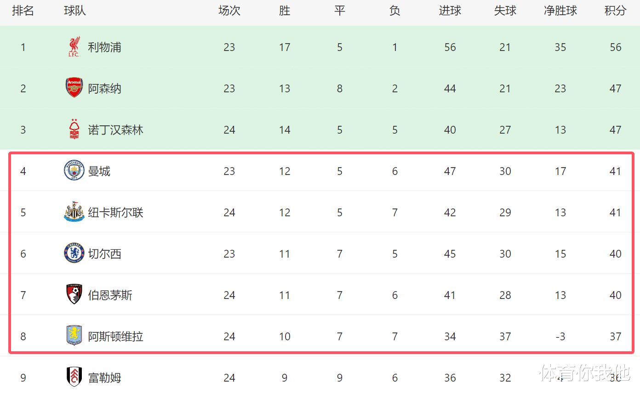Sort table by 积分 column header
This screenshot has height=394, width=640.
pos(615,11)
